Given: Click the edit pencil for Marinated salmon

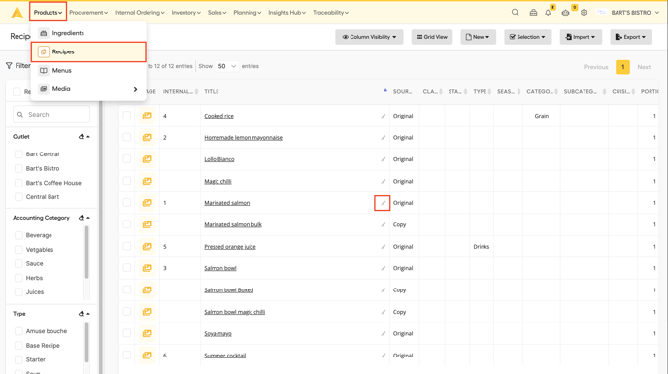Looking at the screenshot, I should [383, 203].
